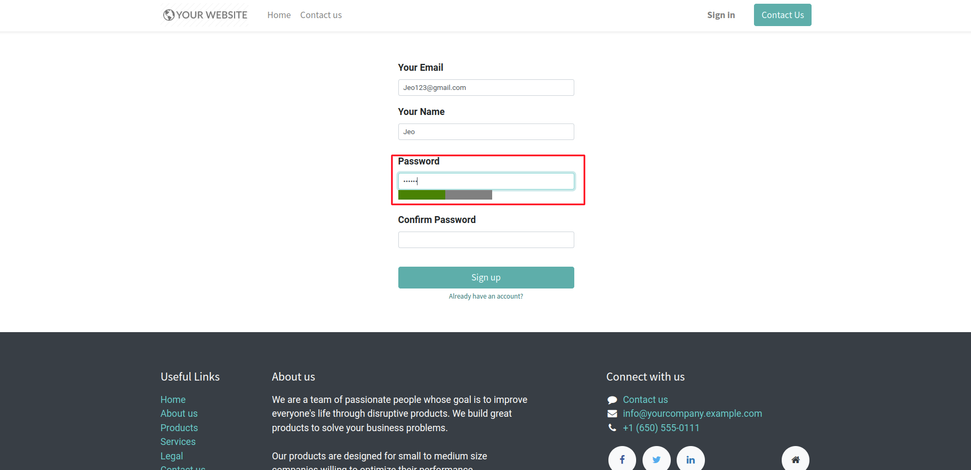This screenshot has height=470, width=971.
Task: Click the speech bubble icon in footer
Action: pos(612,400)
